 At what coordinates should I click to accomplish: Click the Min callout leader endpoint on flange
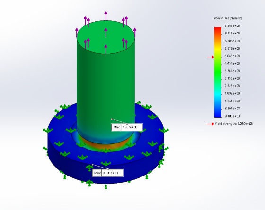coord(93,165)
